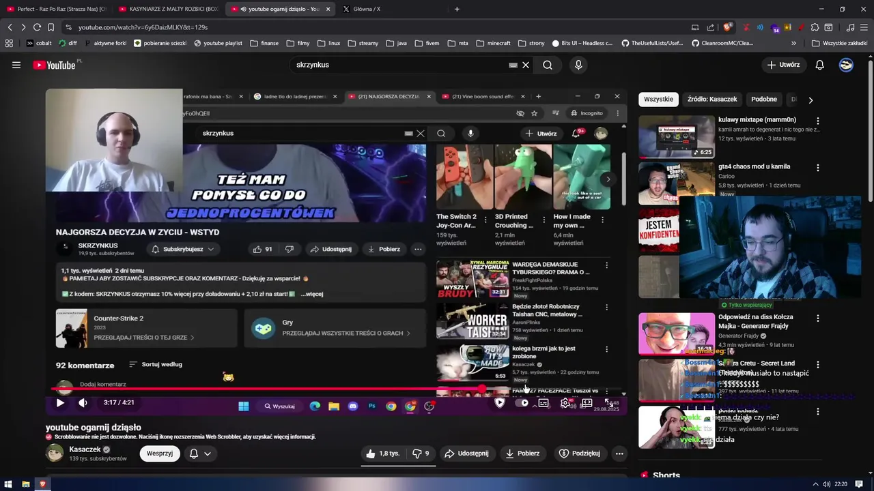Expand hidden bookmarks with the » chevron

pos(794,43)
